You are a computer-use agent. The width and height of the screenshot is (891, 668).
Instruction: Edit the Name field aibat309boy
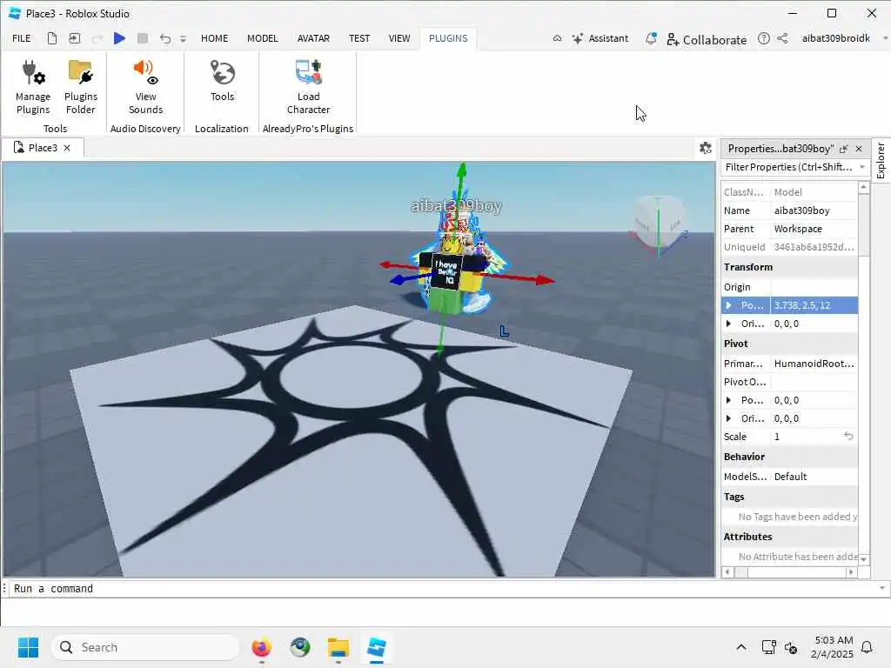coord(814,210)
